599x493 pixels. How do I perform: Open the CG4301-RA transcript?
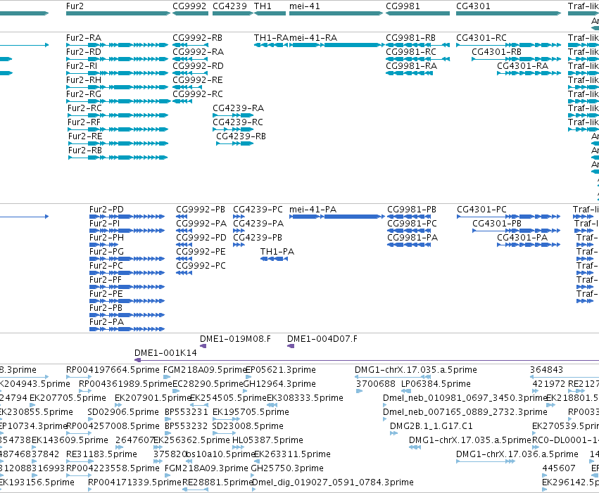tap(529, 73)
